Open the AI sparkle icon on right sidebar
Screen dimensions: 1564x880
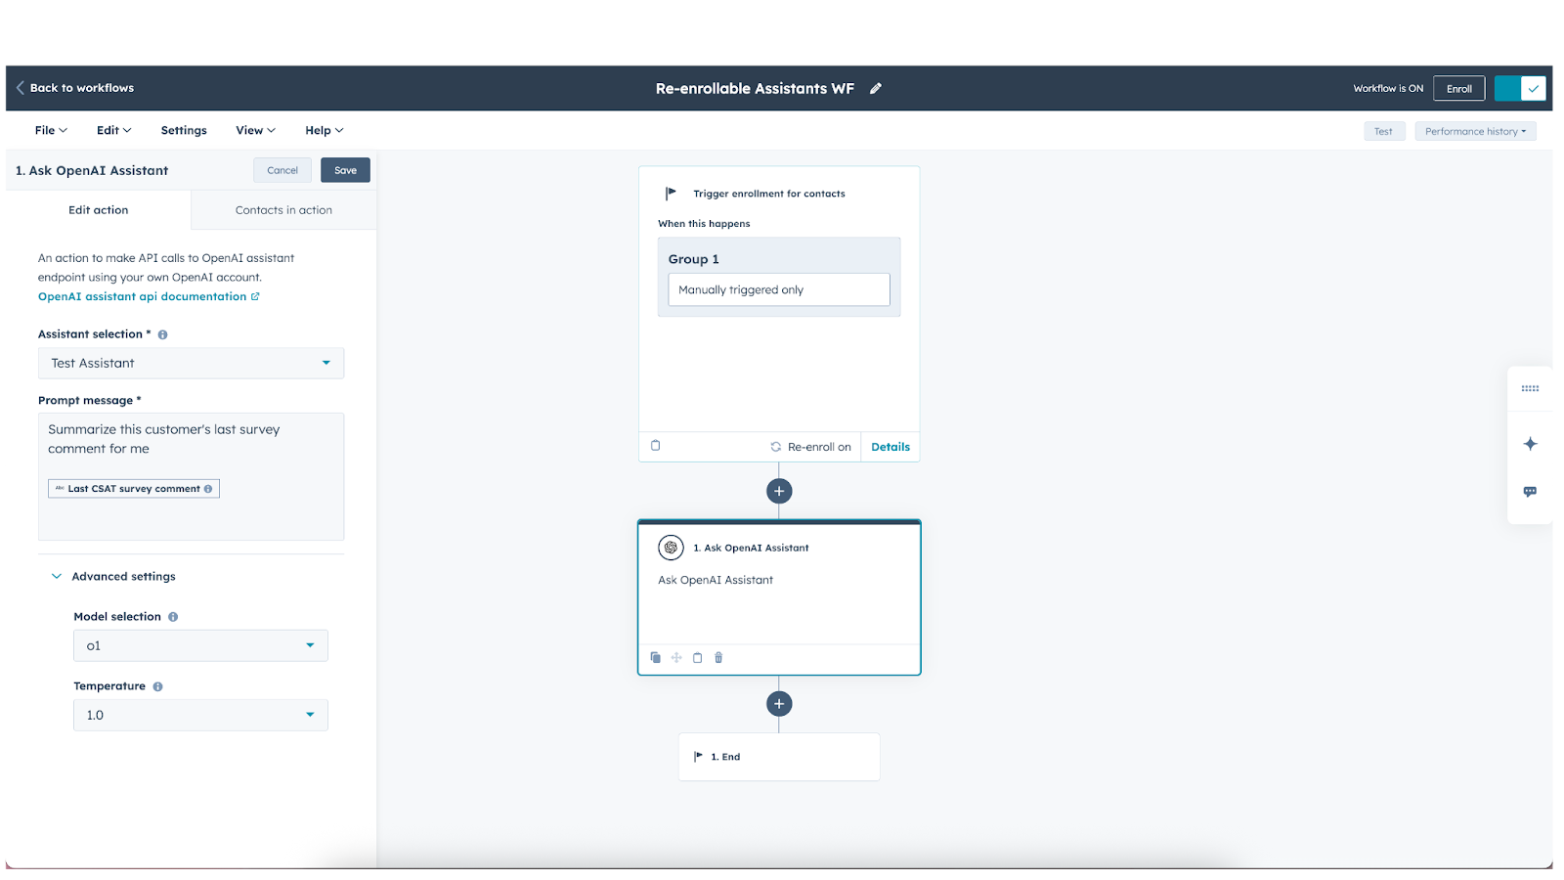click(1530, 444)
